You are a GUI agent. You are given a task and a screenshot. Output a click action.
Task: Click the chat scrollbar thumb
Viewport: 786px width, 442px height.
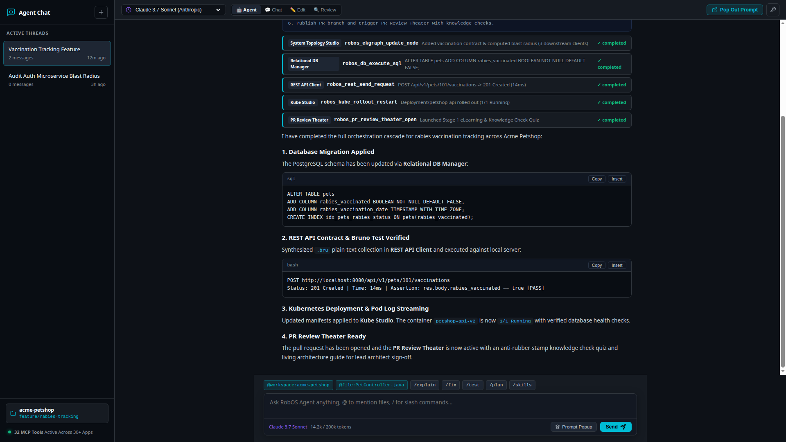[x=783, y=241]
